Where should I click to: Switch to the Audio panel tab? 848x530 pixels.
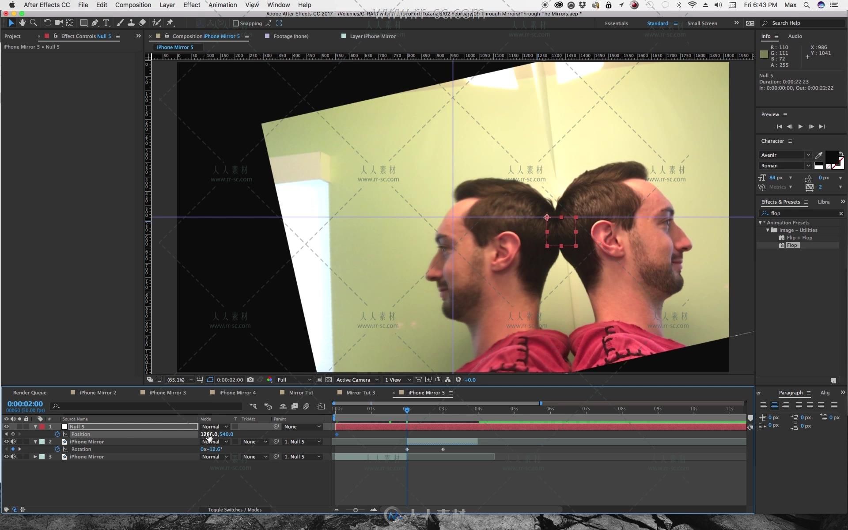tap(795, 36)
